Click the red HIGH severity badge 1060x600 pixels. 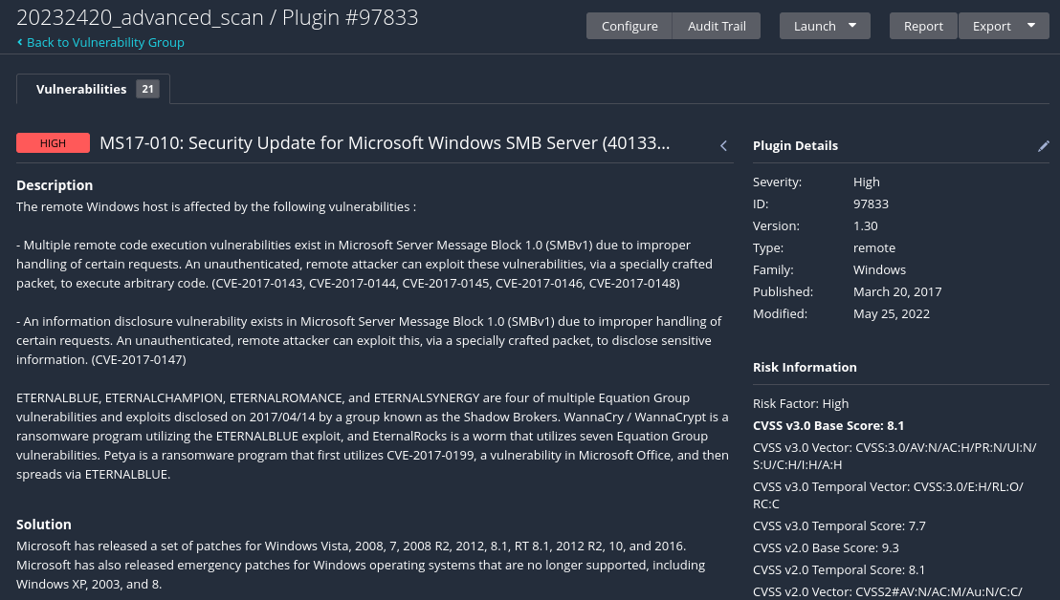click(53, 143)
